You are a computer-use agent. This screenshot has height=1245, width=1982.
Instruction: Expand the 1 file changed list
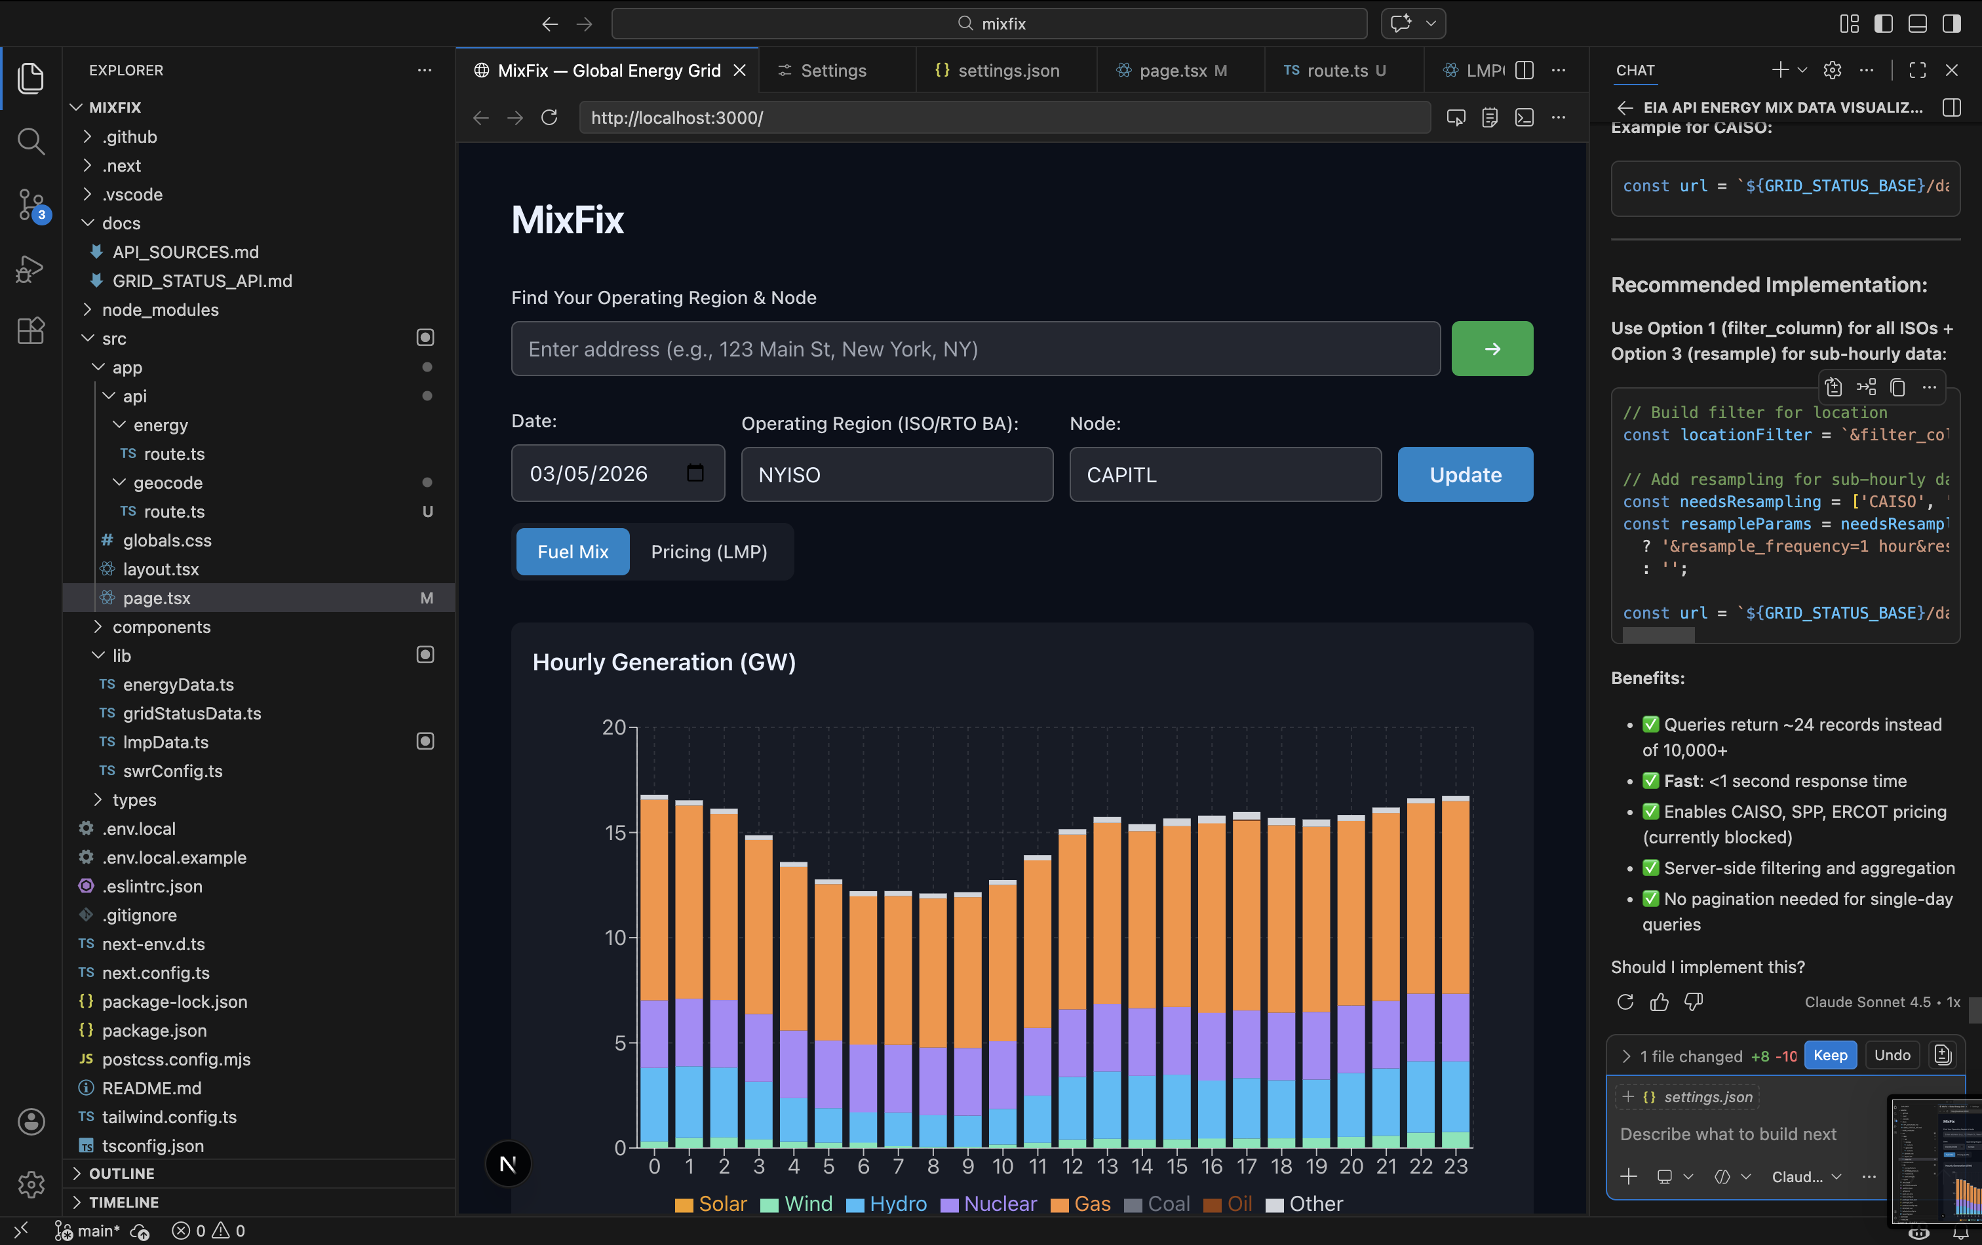[1626, 1056]
